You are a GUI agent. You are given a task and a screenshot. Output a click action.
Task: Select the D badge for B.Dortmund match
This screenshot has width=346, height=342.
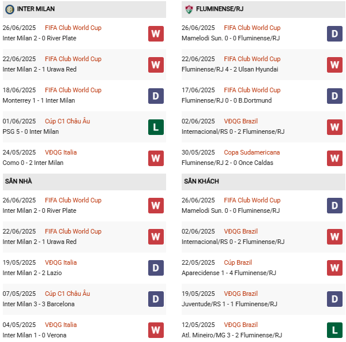pyautogui.click(x=335, y=95)
